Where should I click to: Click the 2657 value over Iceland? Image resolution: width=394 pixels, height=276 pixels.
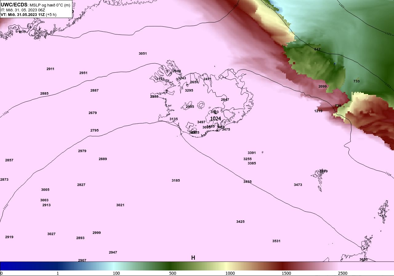[194, 82]
